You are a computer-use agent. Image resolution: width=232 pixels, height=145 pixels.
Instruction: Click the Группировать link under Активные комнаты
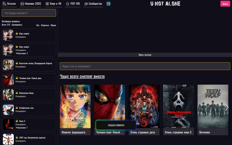pos(17,25)
